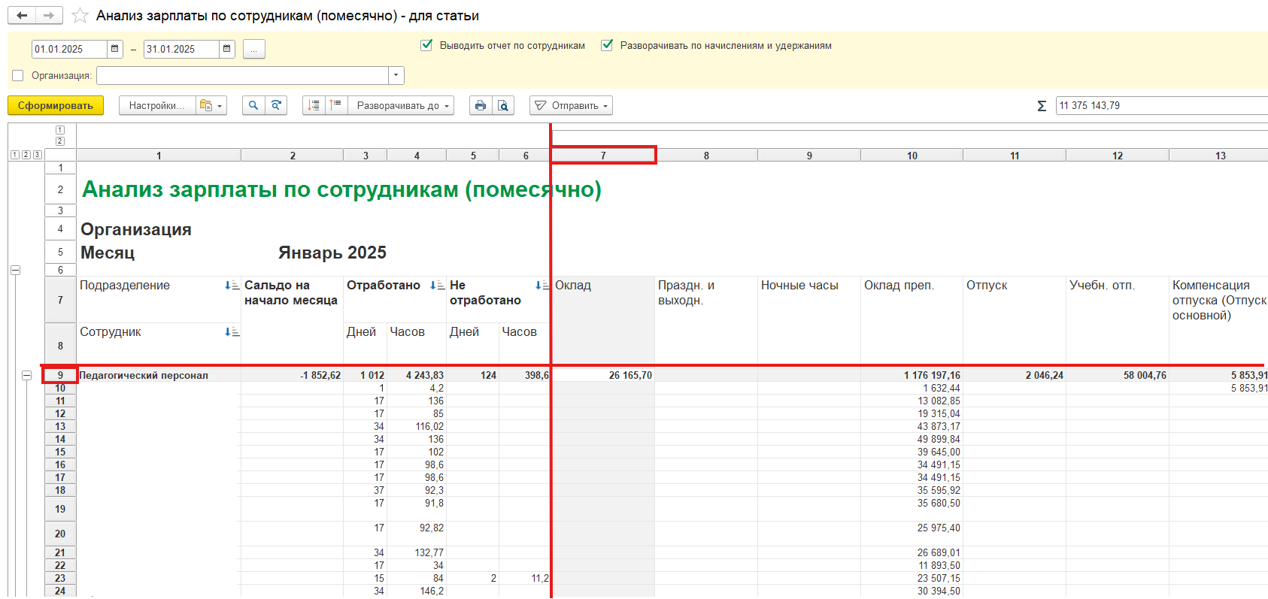Click sort icon in Подразделение header
1268x599 pixels.
click(232, 286)
